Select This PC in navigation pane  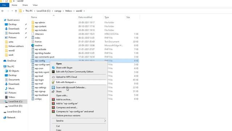click(11, 67)
